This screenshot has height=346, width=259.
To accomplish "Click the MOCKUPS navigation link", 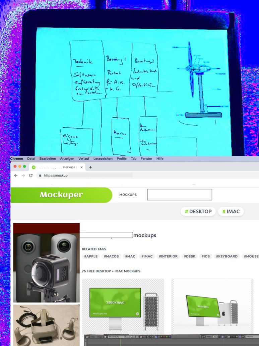I will 128,195.
